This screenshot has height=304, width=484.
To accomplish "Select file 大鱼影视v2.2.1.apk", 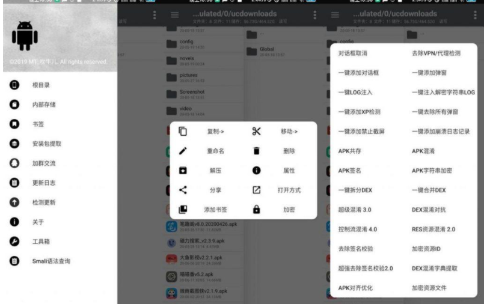I will click(204, 260).
